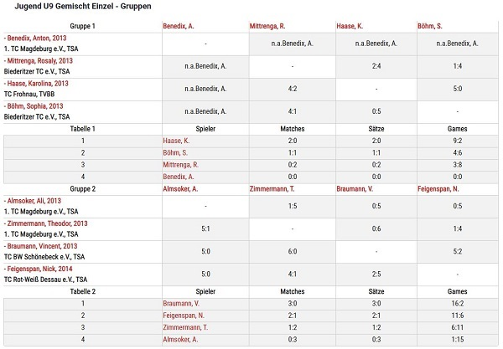This screenshot has height=349, width=503.
Task: Open the Böhm, Sophia, 2013 player link
Action: (34, 106)
